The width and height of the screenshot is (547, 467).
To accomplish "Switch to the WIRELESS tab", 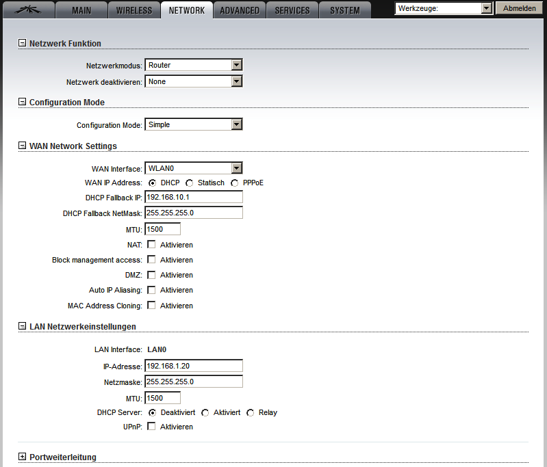I will [134, 10].
